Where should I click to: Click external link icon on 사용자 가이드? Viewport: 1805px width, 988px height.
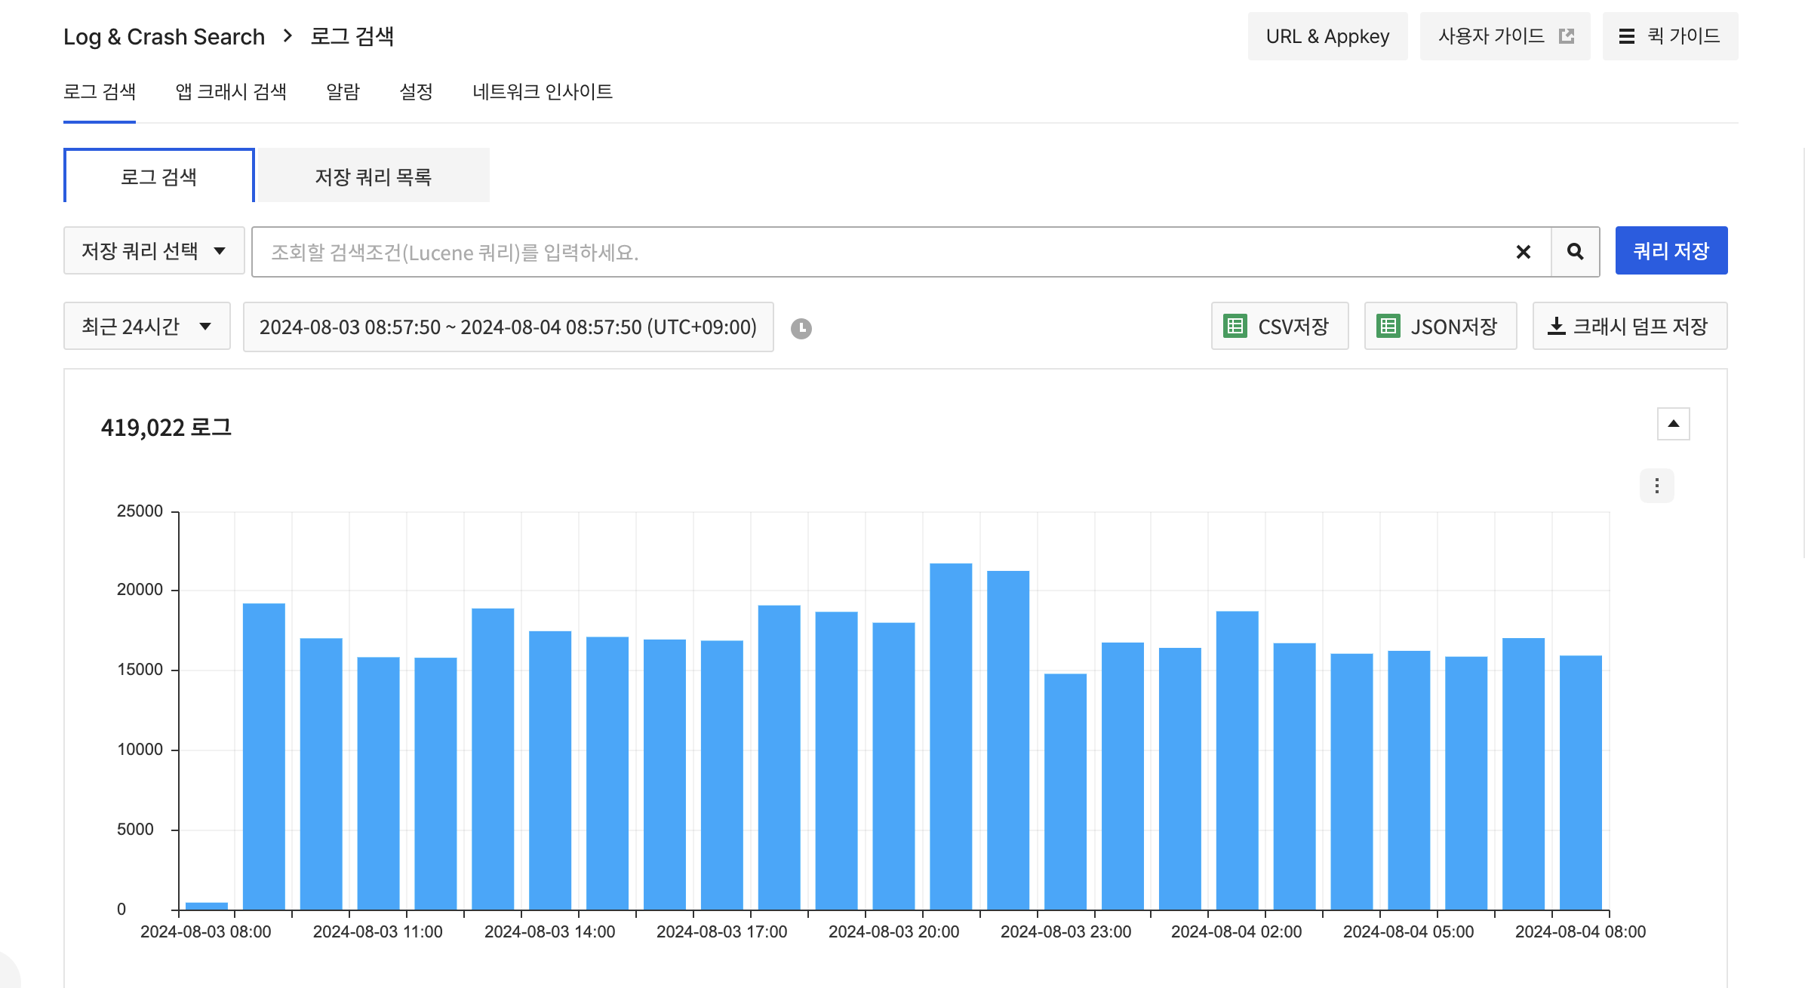[x=1567, y=36]
